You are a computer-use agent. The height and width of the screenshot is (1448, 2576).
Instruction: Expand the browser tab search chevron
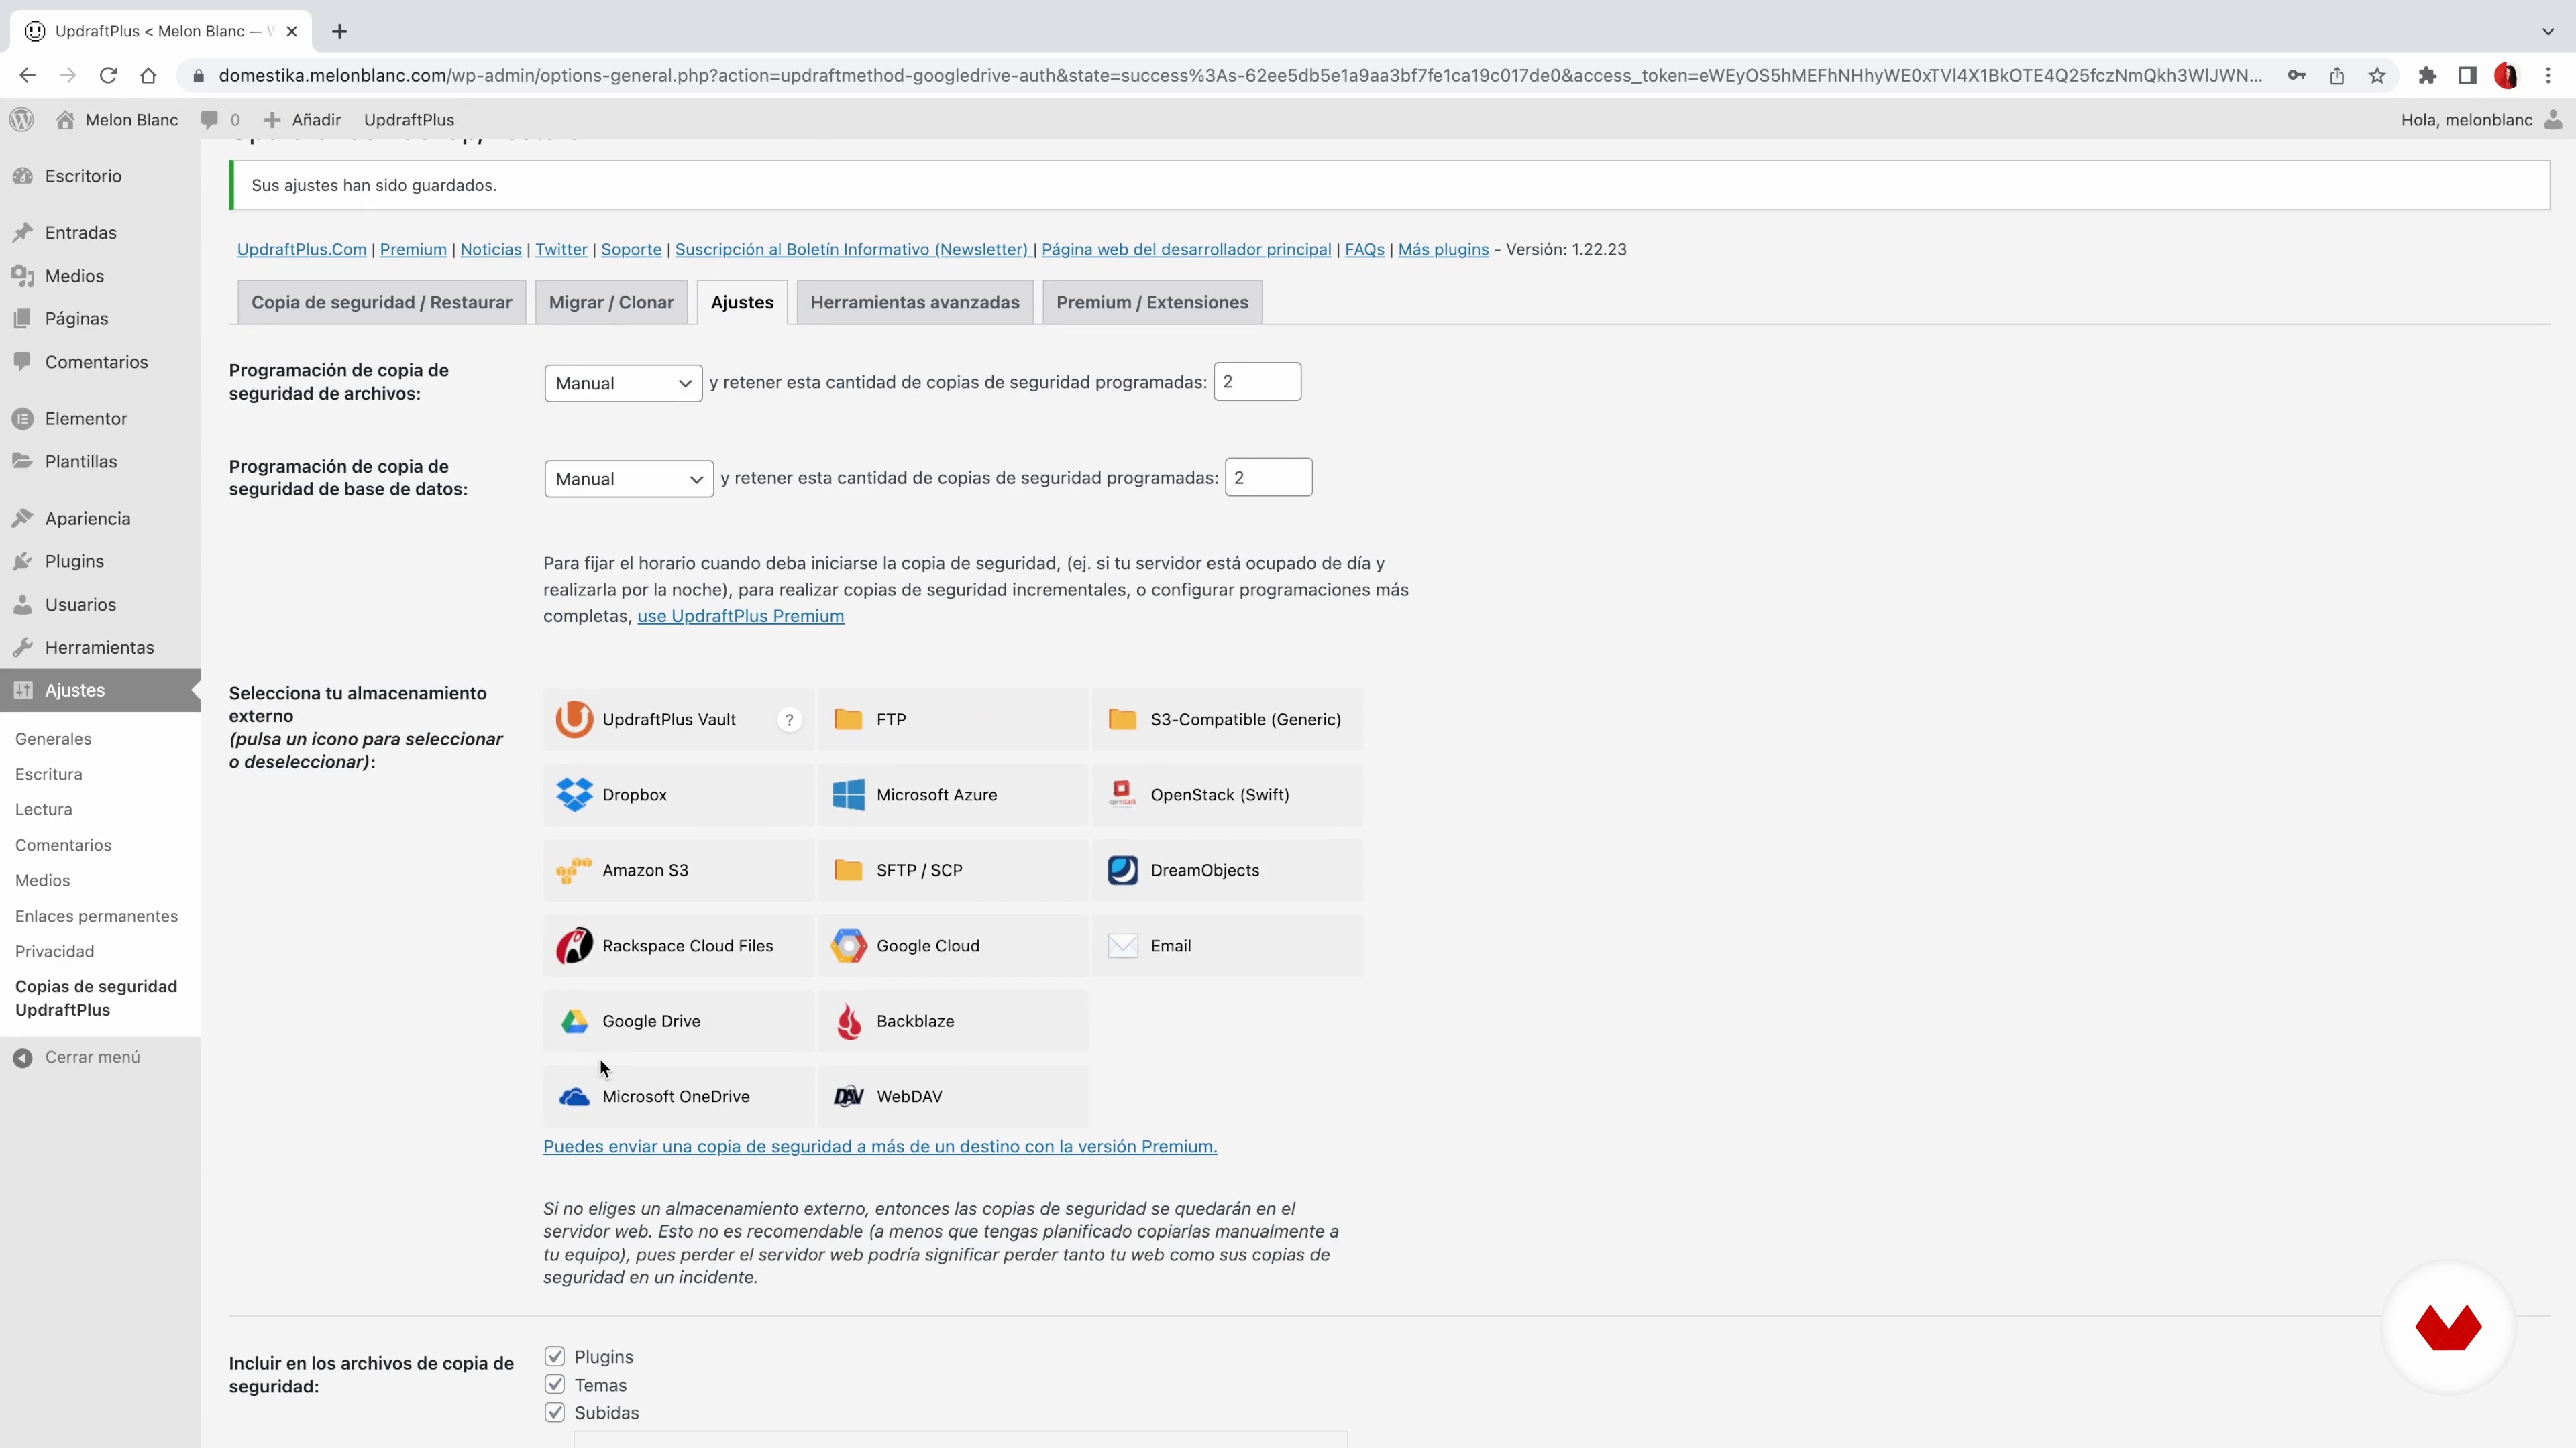(x=2547, y=31)
